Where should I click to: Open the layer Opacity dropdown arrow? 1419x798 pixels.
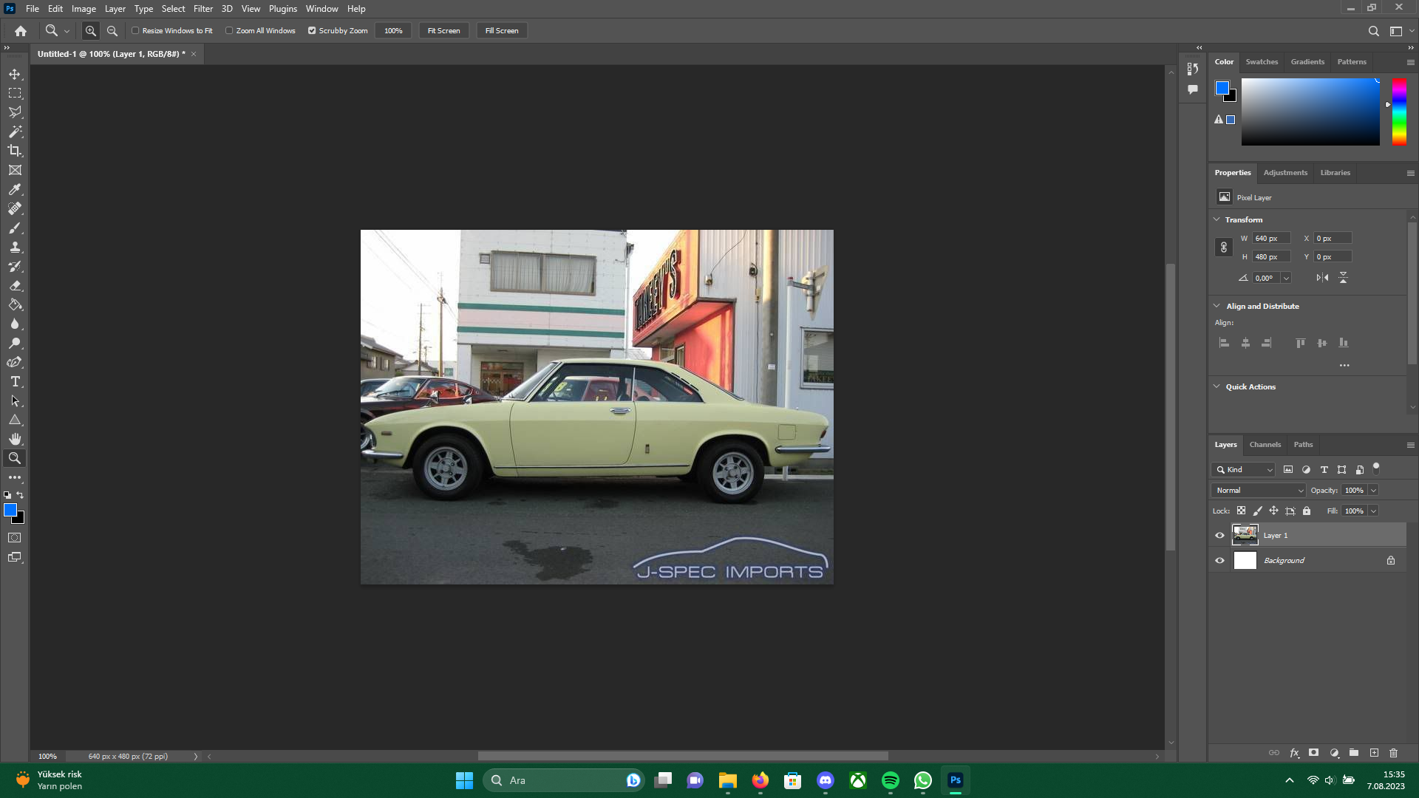point(1373,490)
